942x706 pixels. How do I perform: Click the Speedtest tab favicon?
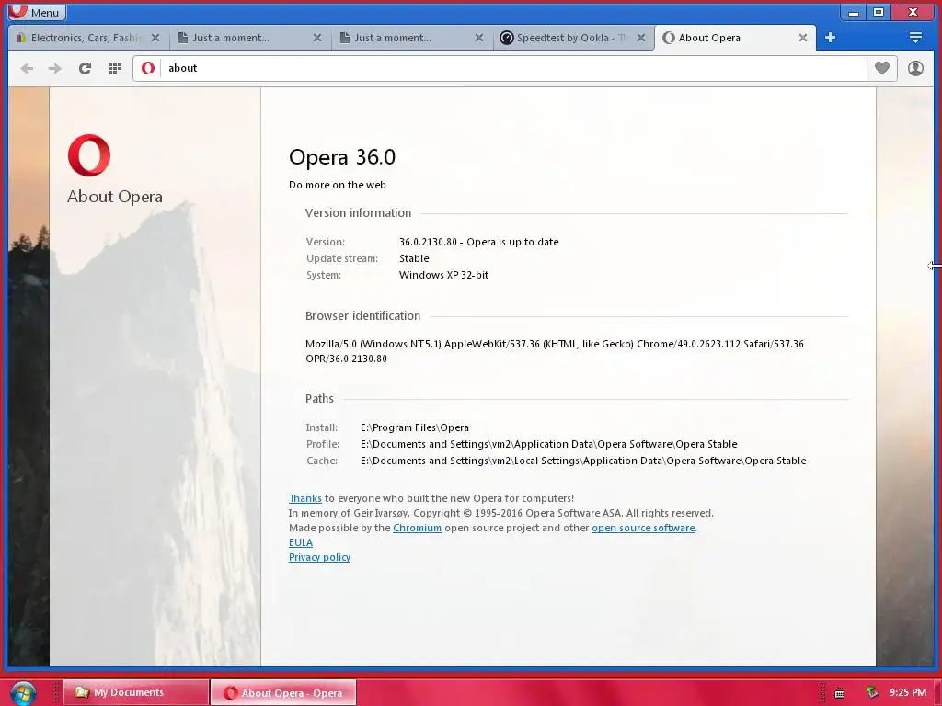click(x=507, y=38)
